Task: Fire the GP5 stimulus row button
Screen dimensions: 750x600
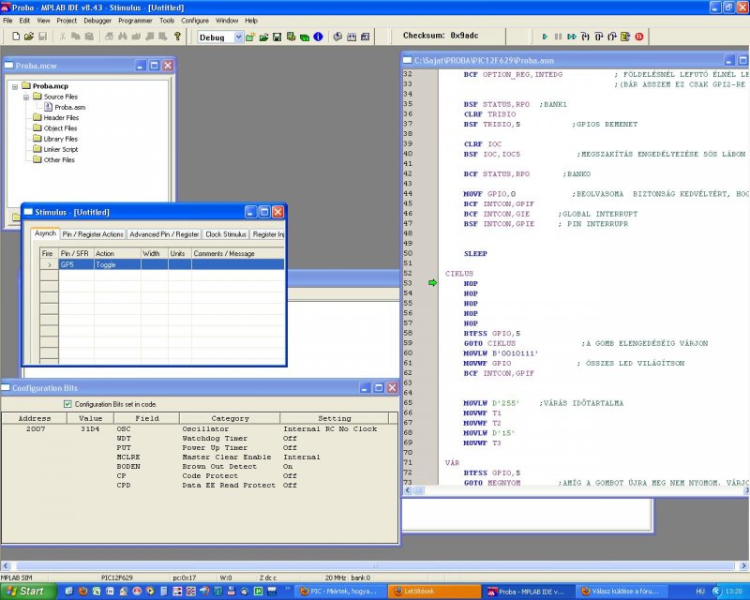Action: tap(50, 264)
